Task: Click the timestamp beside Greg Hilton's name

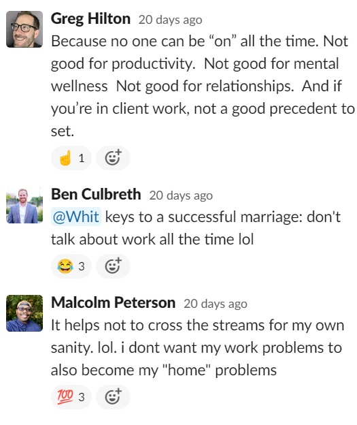Action: pyautogui.click(x=170, y=20)
